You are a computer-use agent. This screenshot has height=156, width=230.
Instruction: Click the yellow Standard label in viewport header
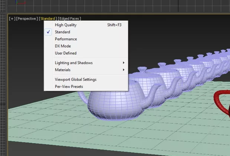pos(48,19)
